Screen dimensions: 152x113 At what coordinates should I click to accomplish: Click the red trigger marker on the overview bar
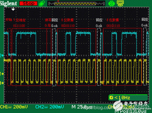pyautogui.click(x=58, y=1)
